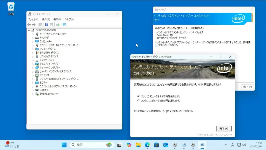Click the 'ここ' details link in setup window
Viewport: 266px width, 150px height.
[156, 45]
